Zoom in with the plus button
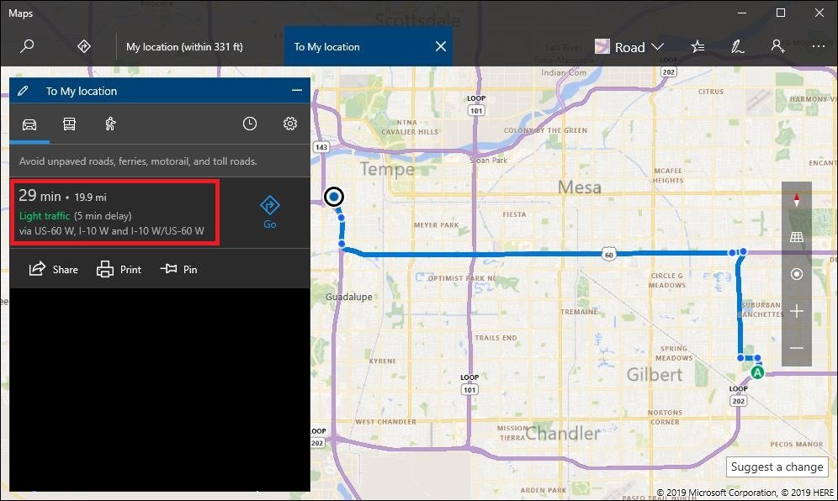Viewport: 838px width, 501px height. [796, 311]
